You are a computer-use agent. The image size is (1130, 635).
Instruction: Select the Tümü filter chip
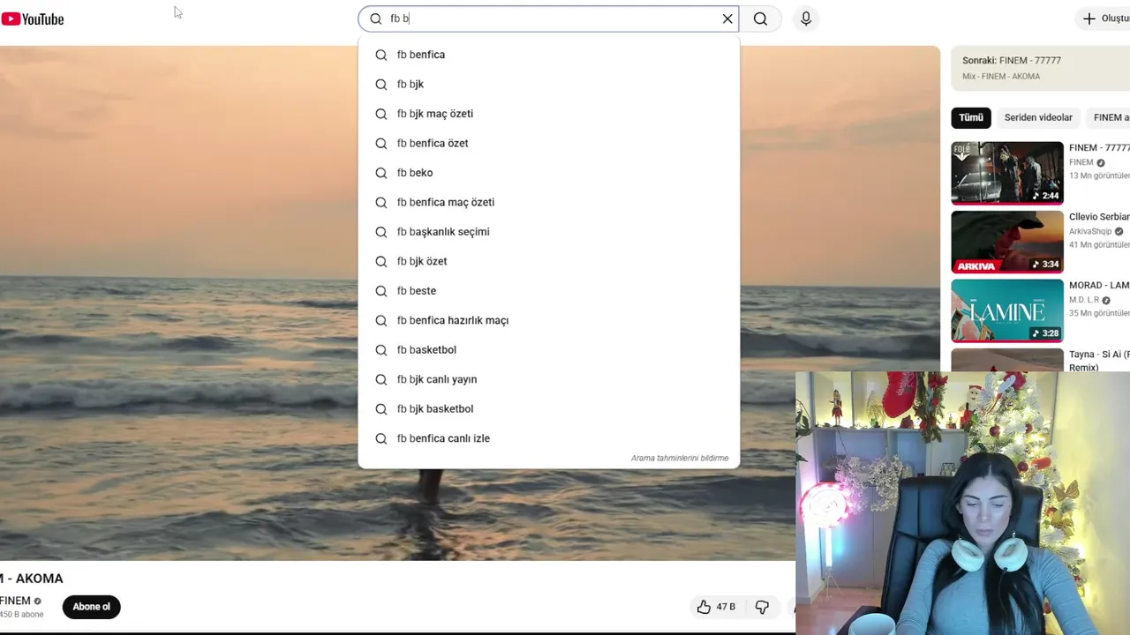click(971, 117)
